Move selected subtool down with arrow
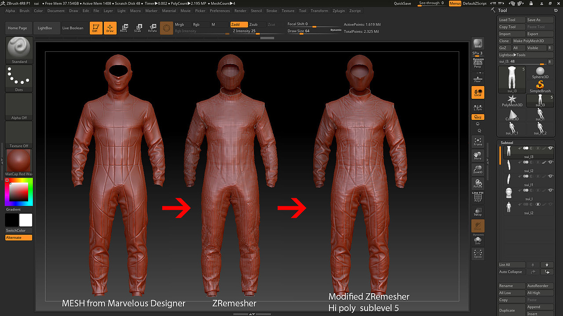The image size is (563, 316). (x=547, y=265)
